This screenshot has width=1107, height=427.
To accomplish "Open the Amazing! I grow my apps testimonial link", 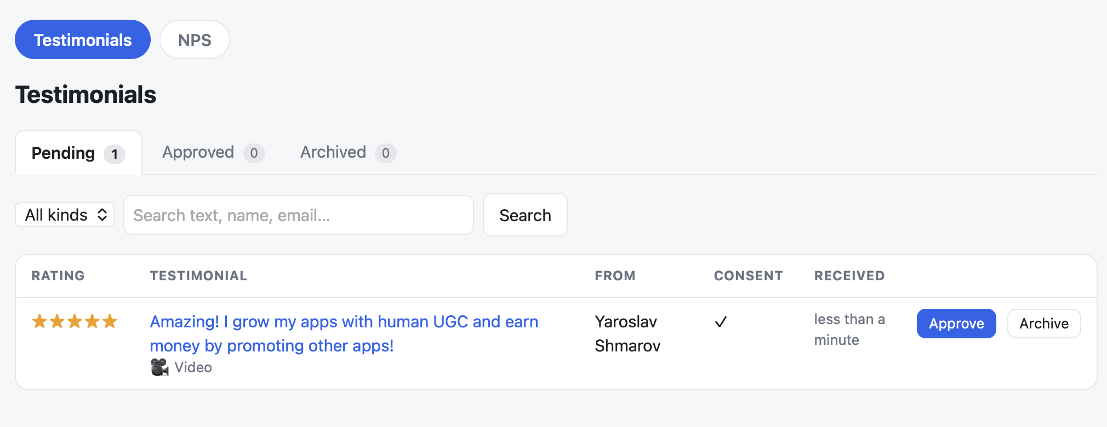I will coord(344,333).
